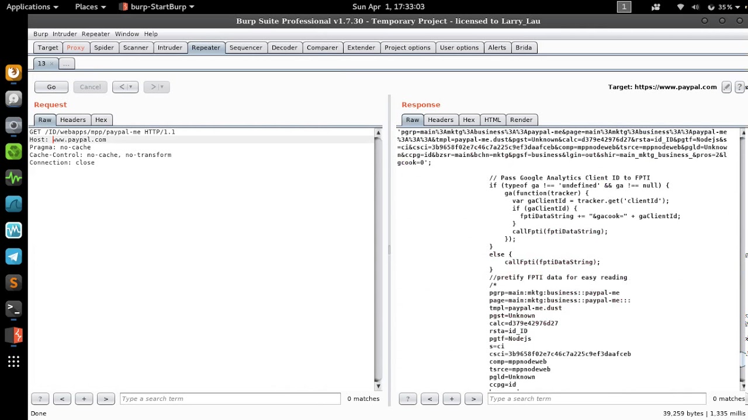Open response search help question button
This screenshot has width=748, height=420.
coord(407,399)
